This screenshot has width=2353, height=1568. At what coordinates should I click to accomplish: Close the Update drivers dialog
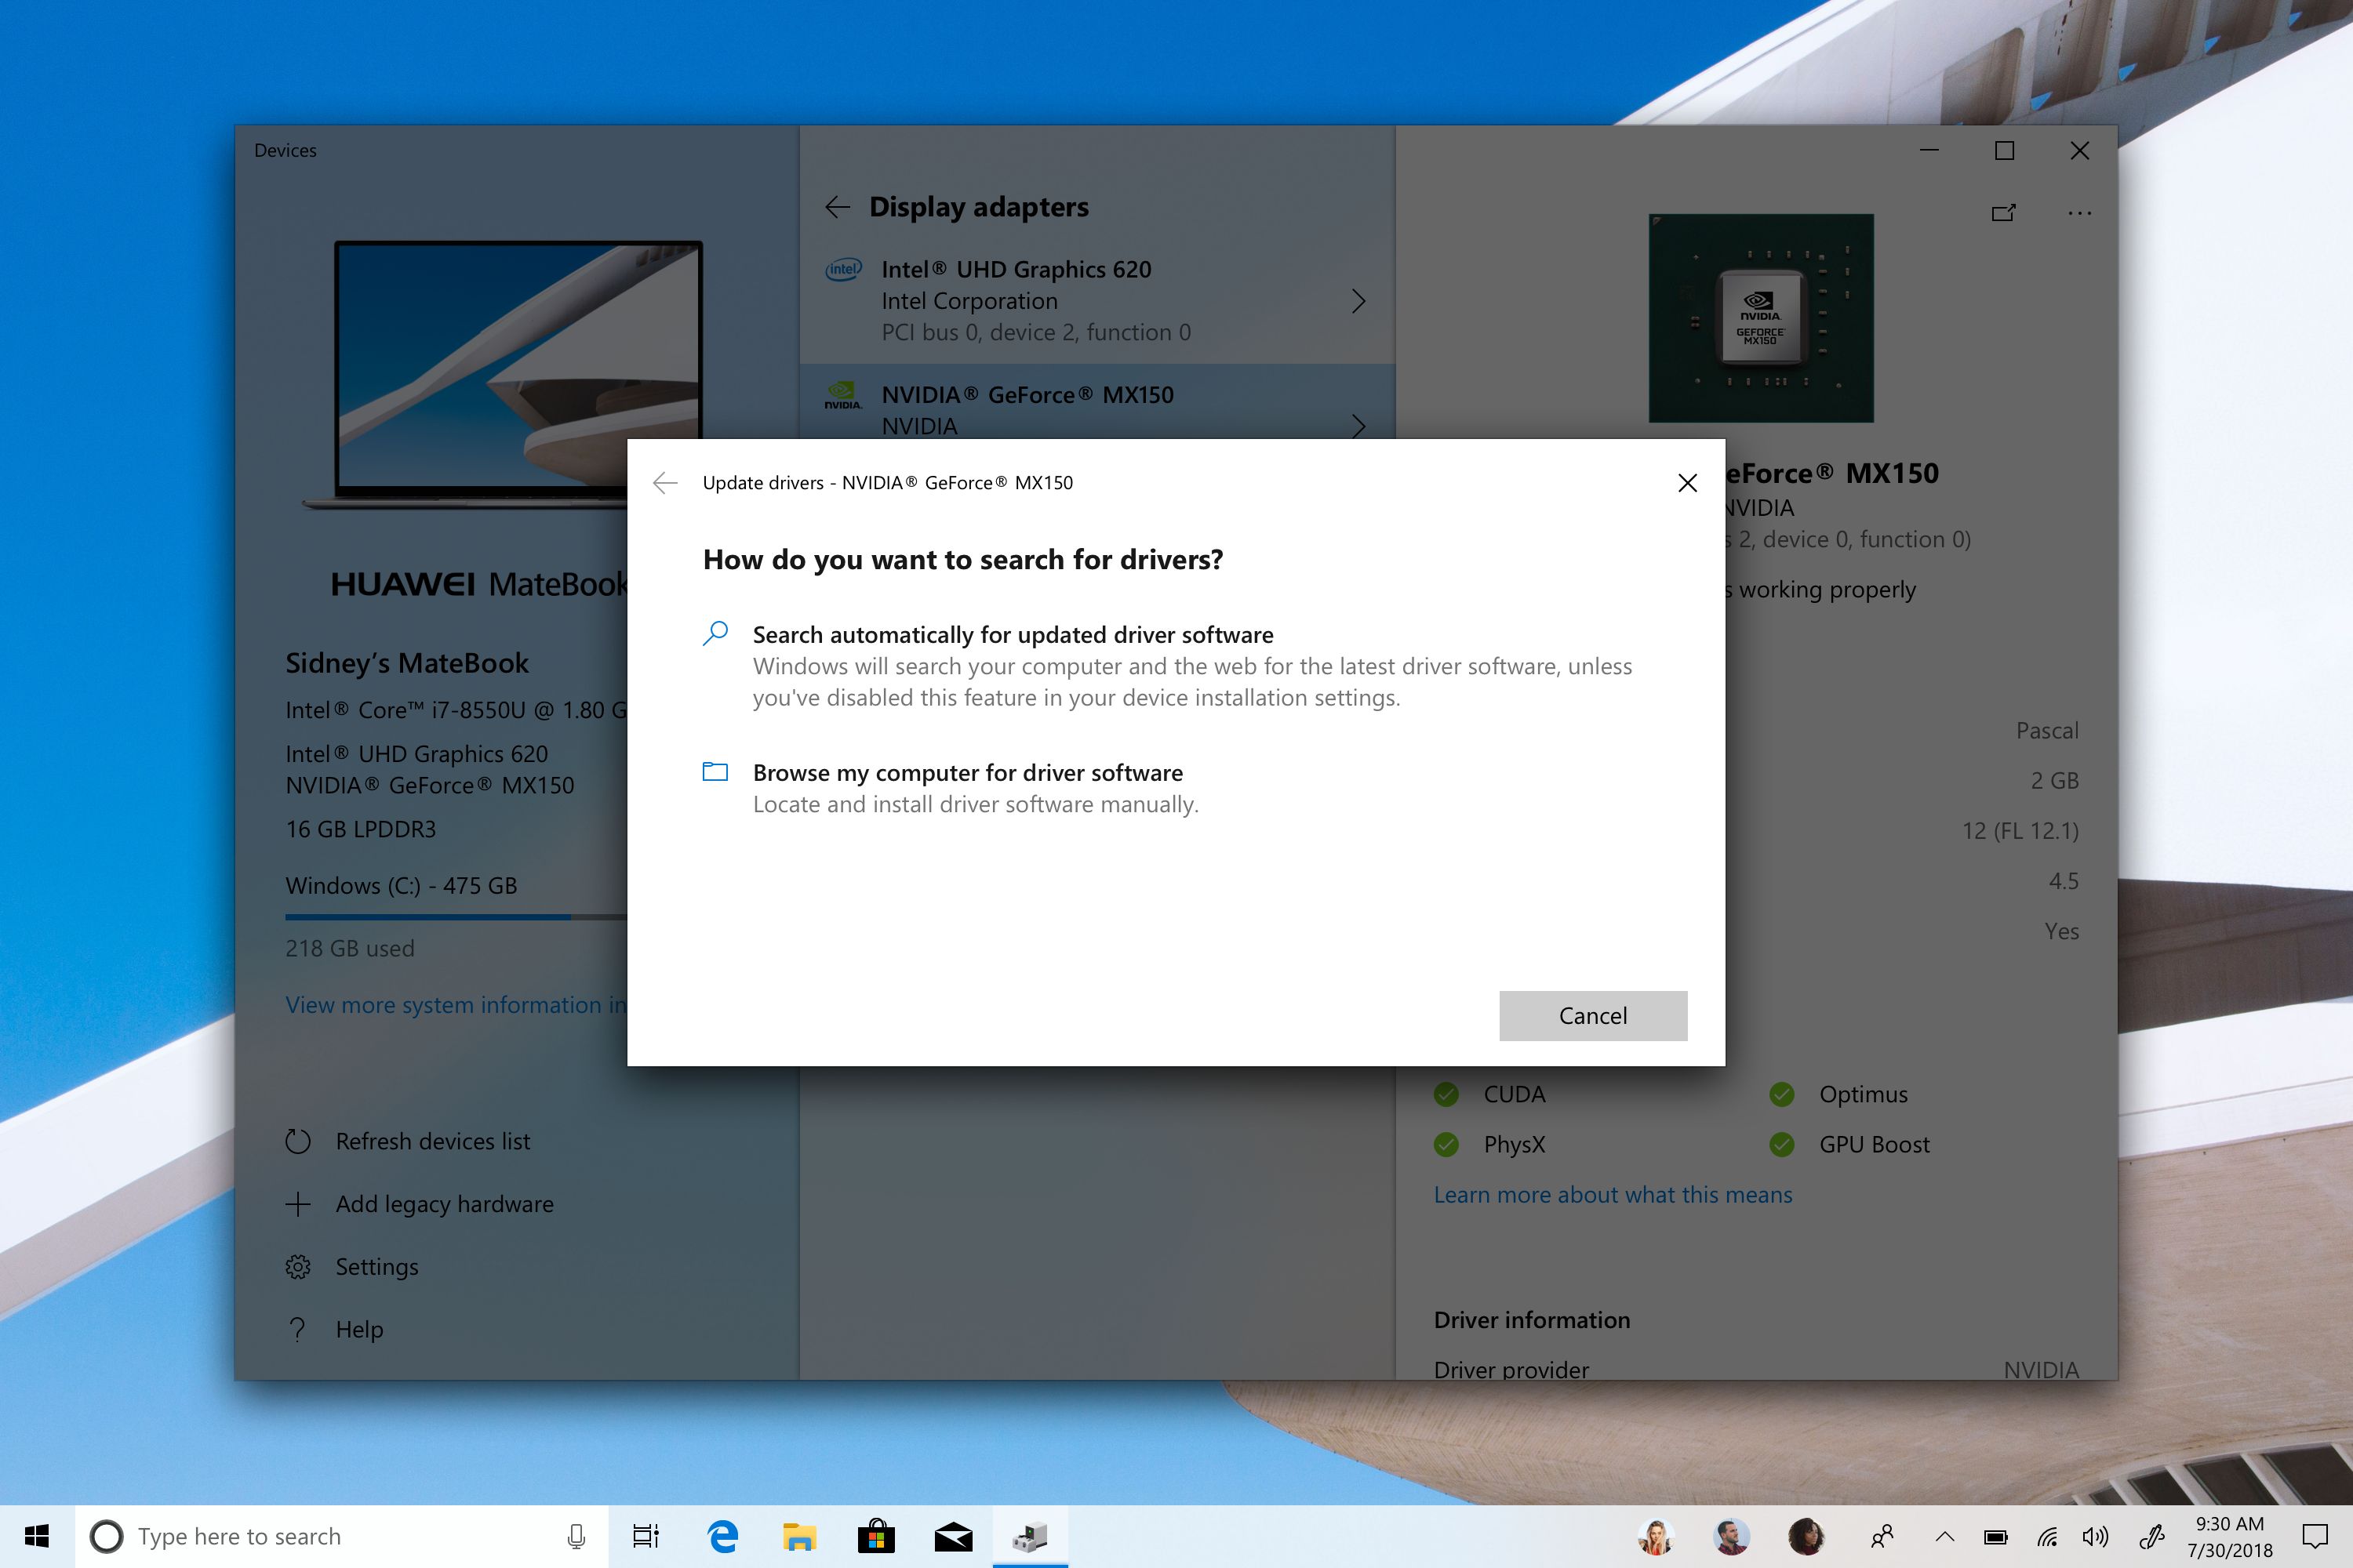[1687, 483]
